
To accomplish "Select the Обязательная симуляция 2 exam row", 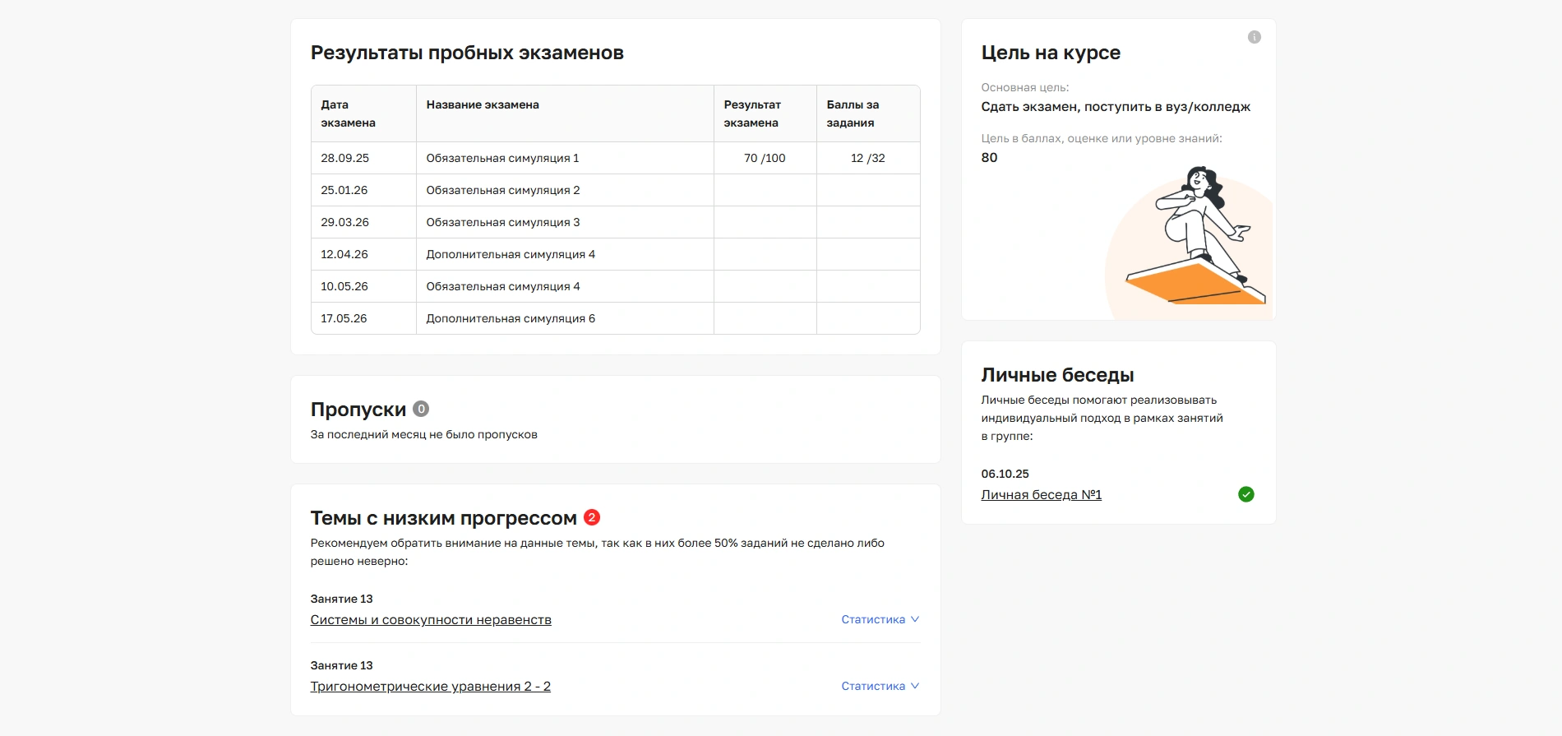I will click(502, 190).
